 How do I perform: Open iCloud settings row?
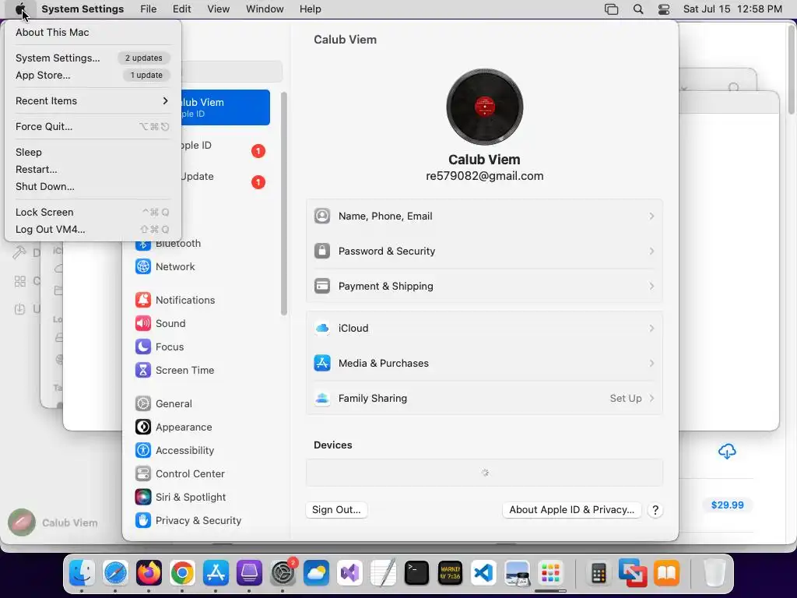click(484, 329)
